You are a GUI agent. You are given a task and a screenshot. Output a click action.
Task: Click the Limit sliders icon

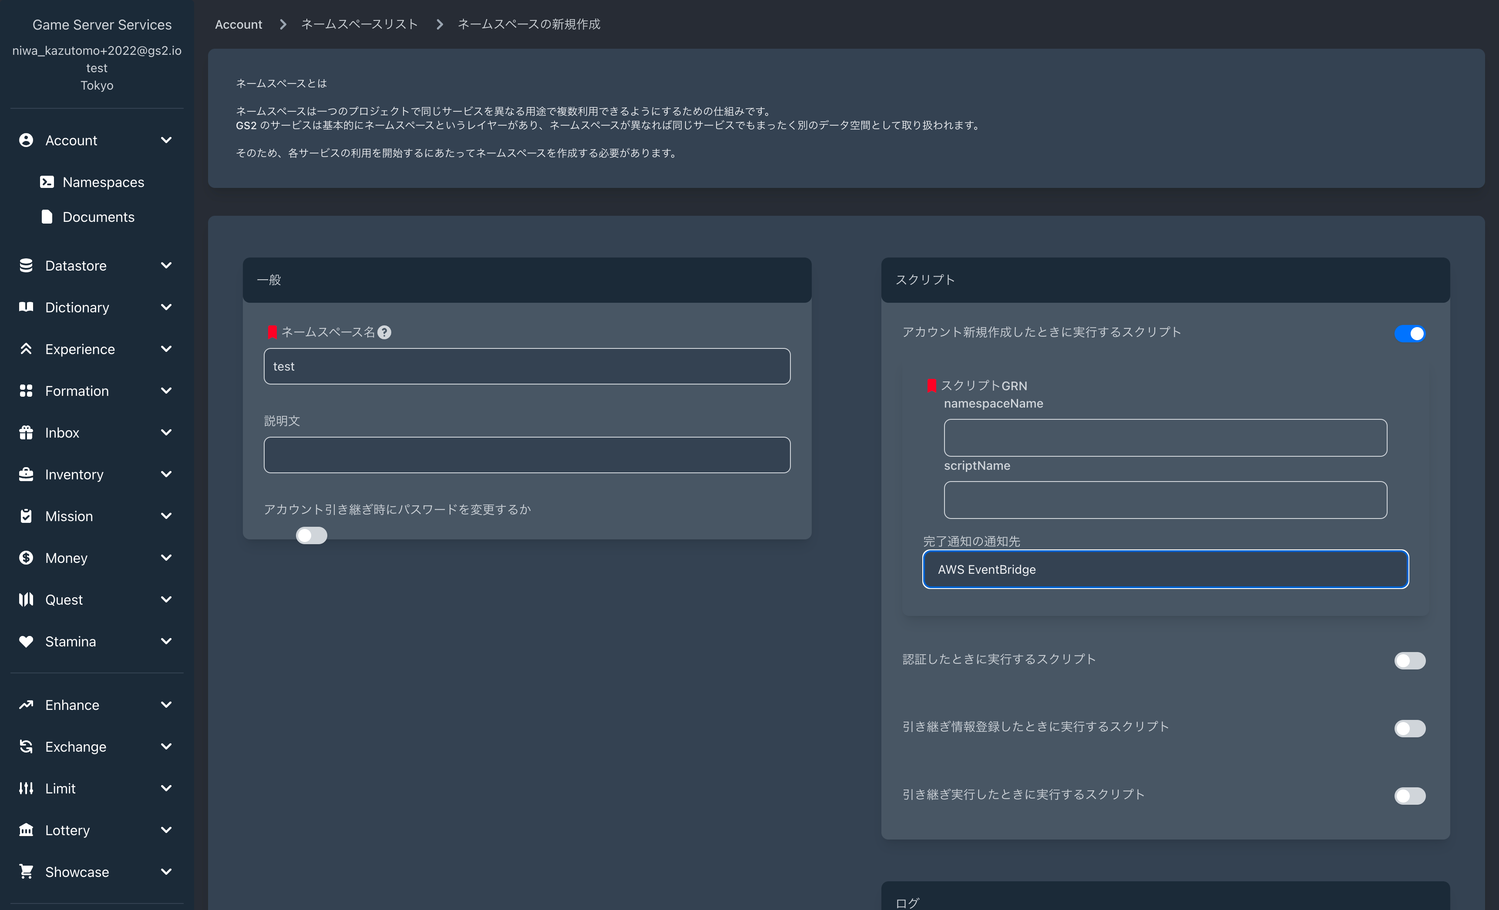pyautogui.click(x=26, y=789)
